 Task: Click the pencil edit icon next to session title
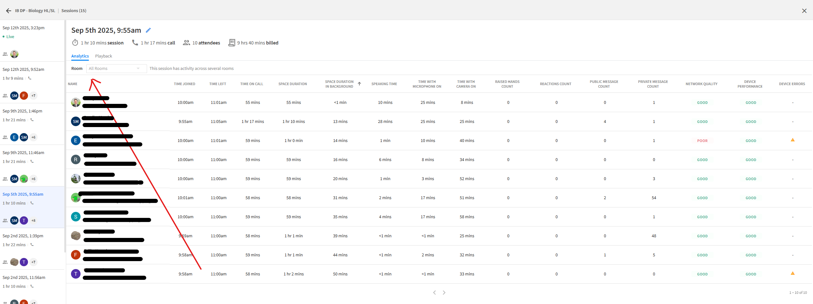point(148,30)
